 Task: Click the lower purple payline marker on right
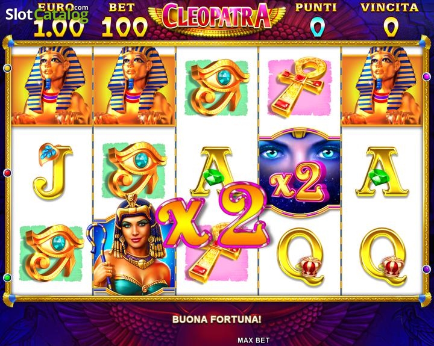tap(427, 268)
